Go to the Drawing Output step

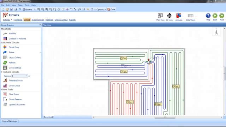(61, 20)
